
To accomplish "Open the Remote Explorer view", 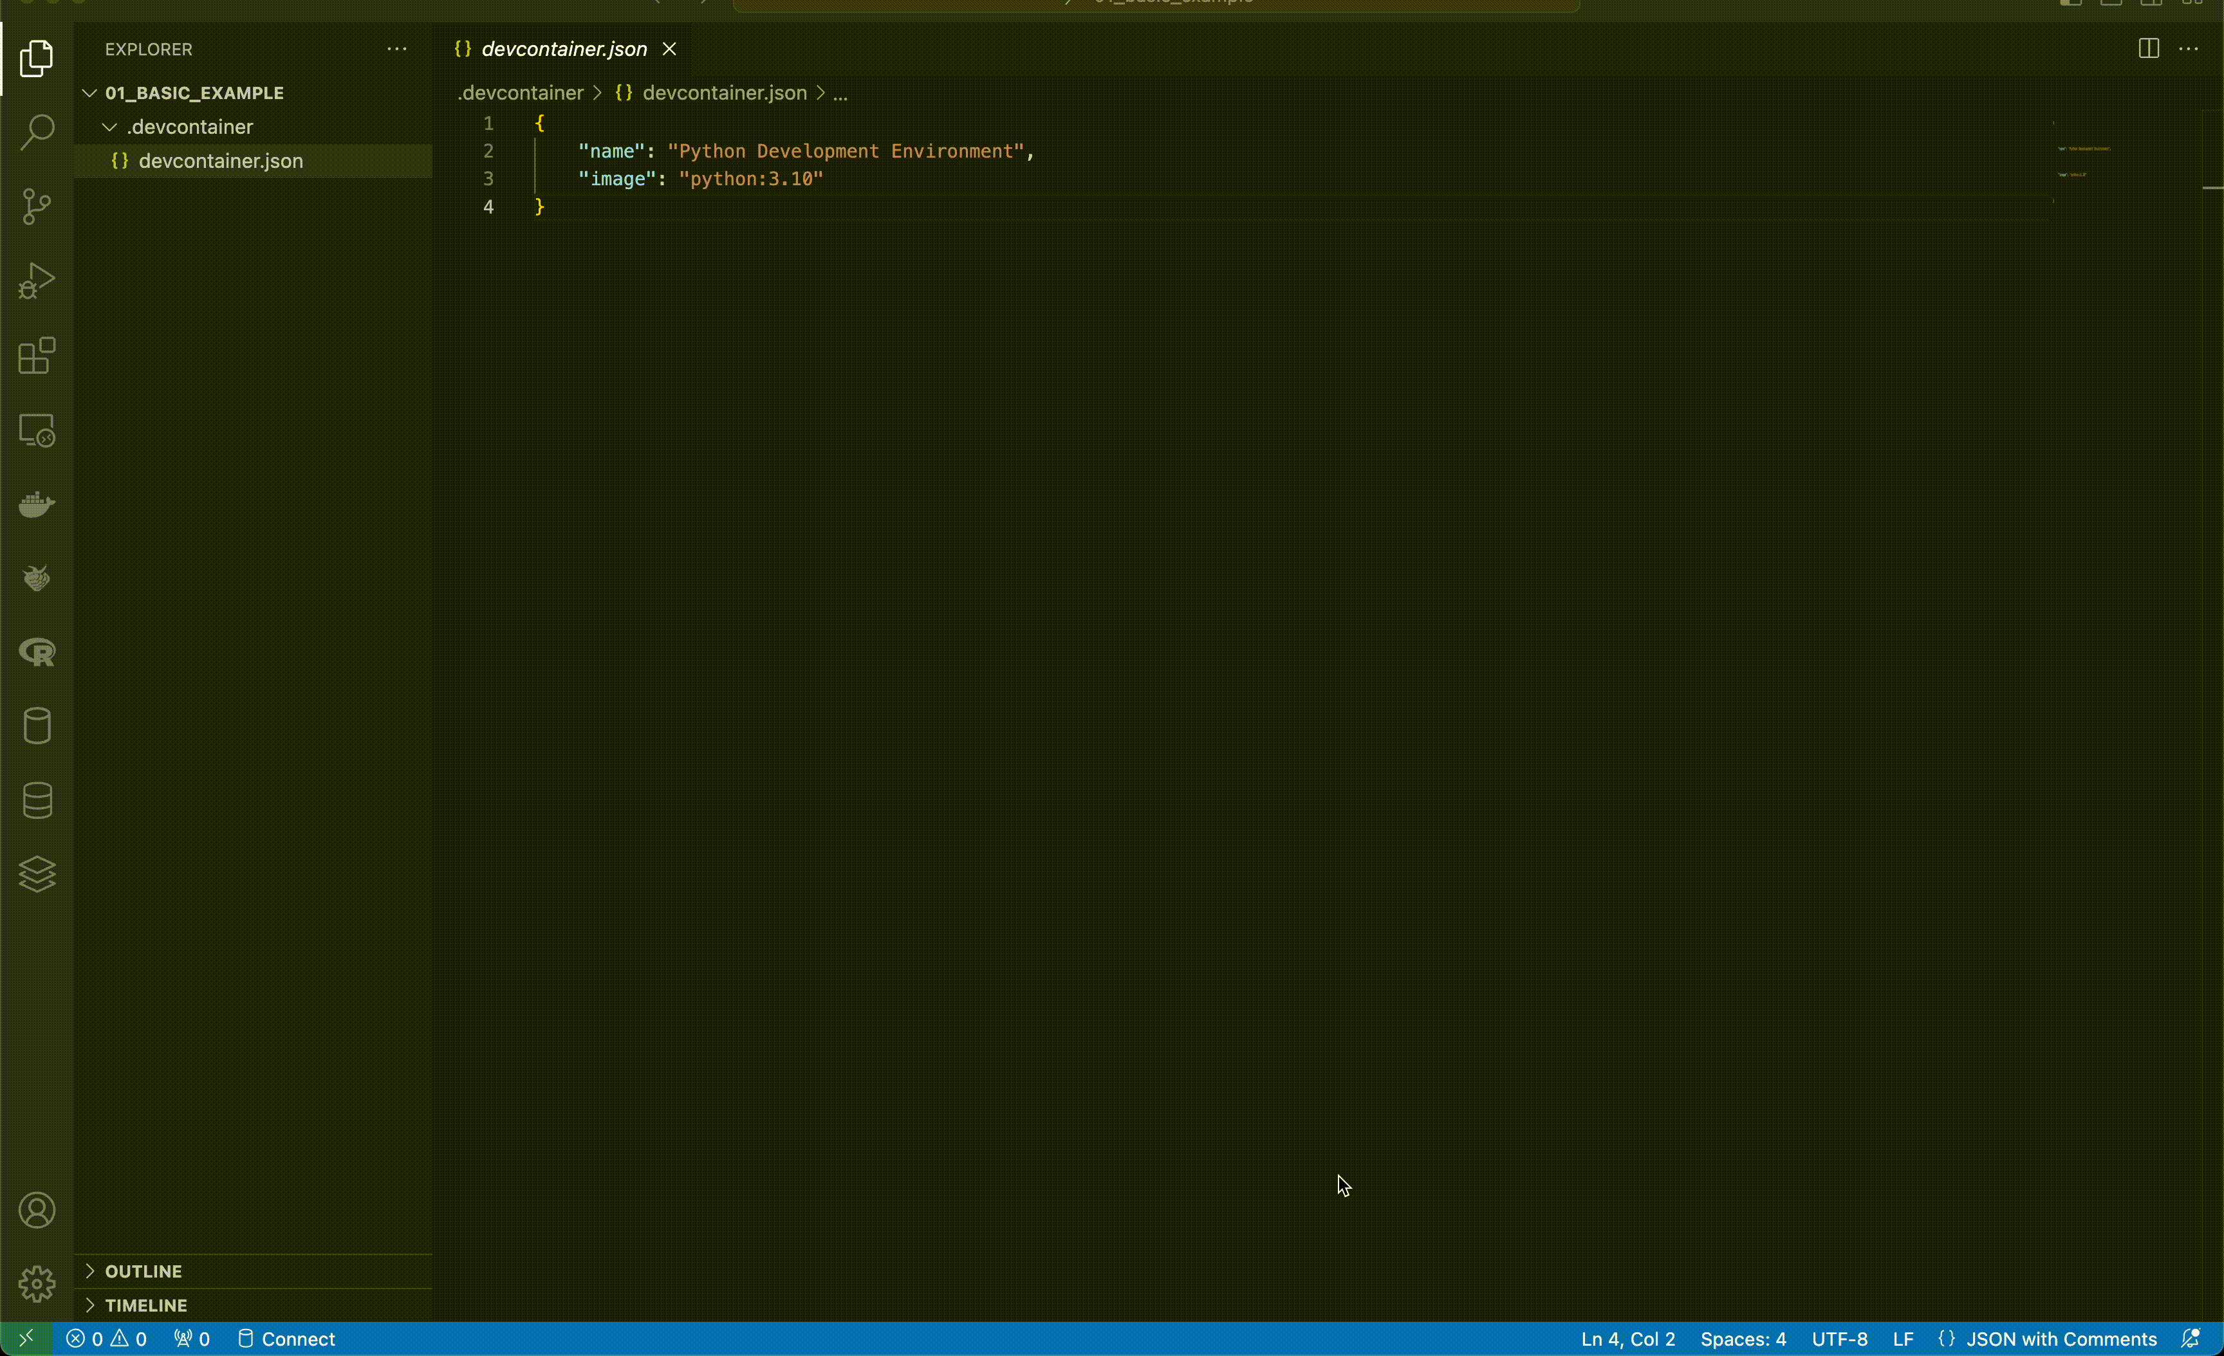I will tap(37, 430).
